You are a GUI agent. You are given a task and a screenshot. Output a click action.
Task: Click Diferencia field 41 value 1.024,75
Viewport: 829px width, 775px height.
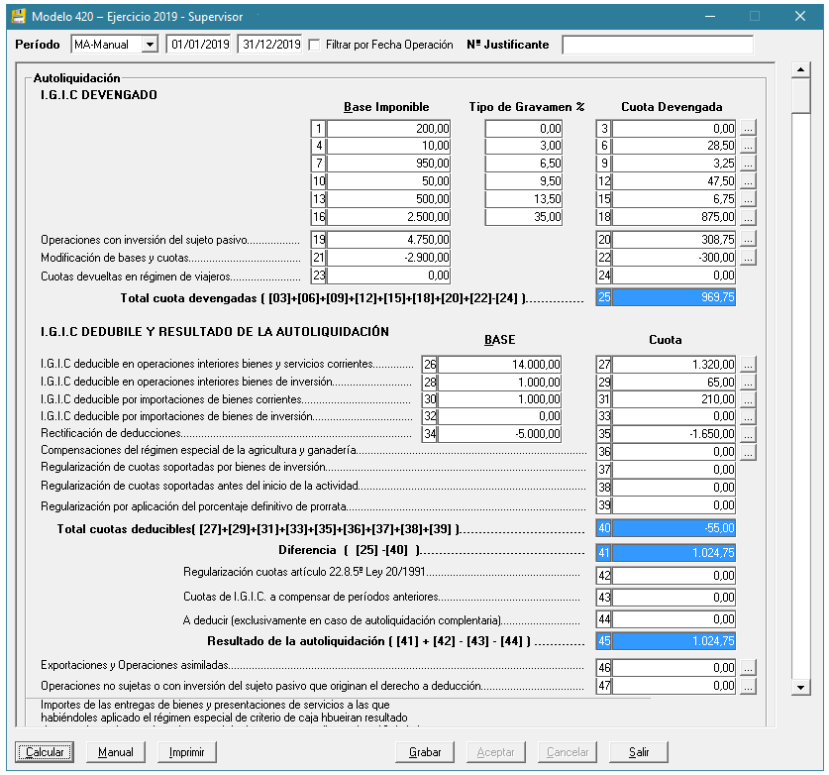pyautogui.click(x=674, y=553)
